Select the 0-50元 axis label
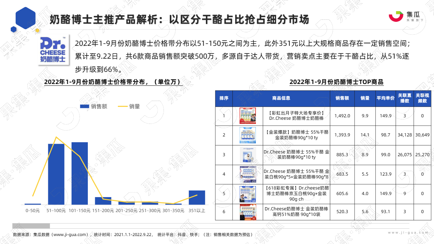The image size is (434, 244). (x=33, y=210)
